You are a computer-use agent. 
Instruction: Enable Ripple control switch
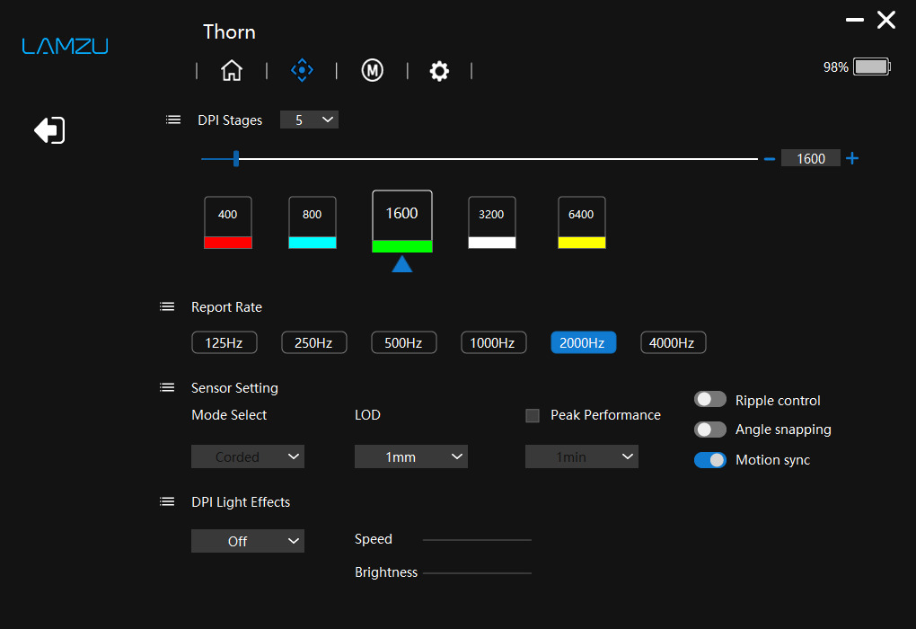pos(709,399)
